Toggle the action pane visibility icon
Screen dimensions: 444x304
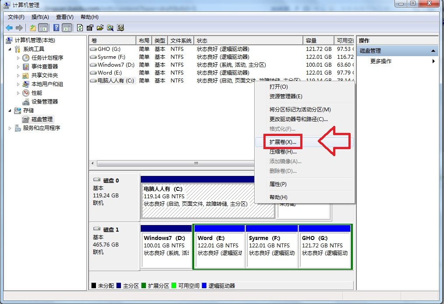[x=67, y=27]
